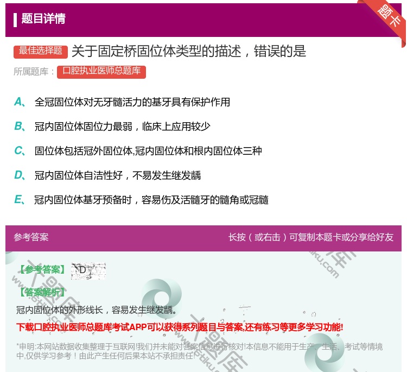The width and height of the screenshot is (407, 372).
Task: Click text 冠内固位体基牙预备时，容易伤及活髓牙的髓角或冠髓
Action: [x=151, y=200]
